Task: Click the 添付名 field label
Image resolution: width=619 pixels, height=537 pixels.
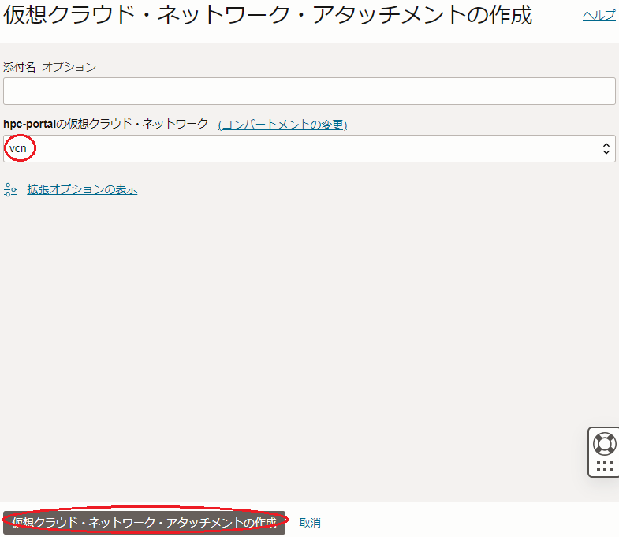Action: (20, 67)
